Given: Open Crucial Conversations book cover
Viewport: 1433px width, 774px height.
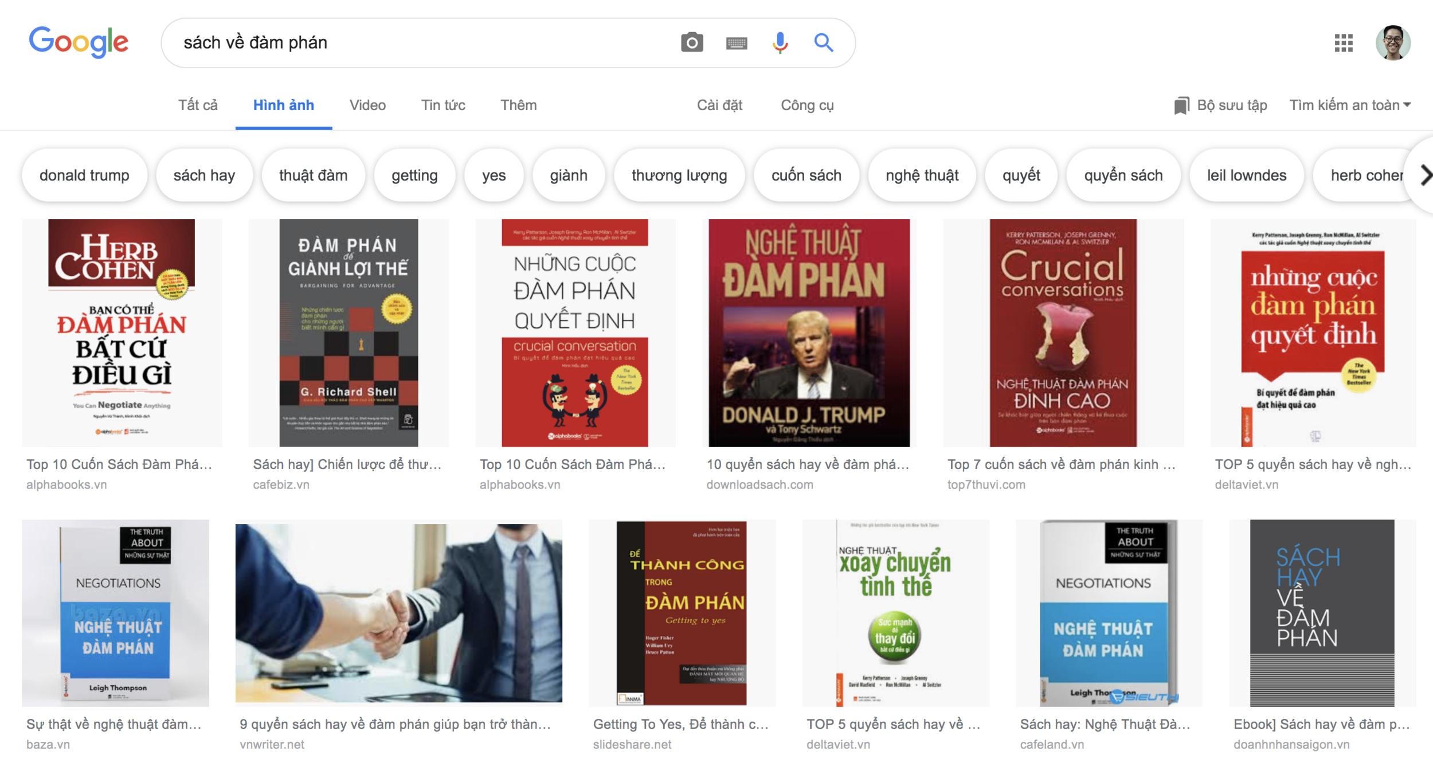Looking at the screenshot, I should 1063,333.
